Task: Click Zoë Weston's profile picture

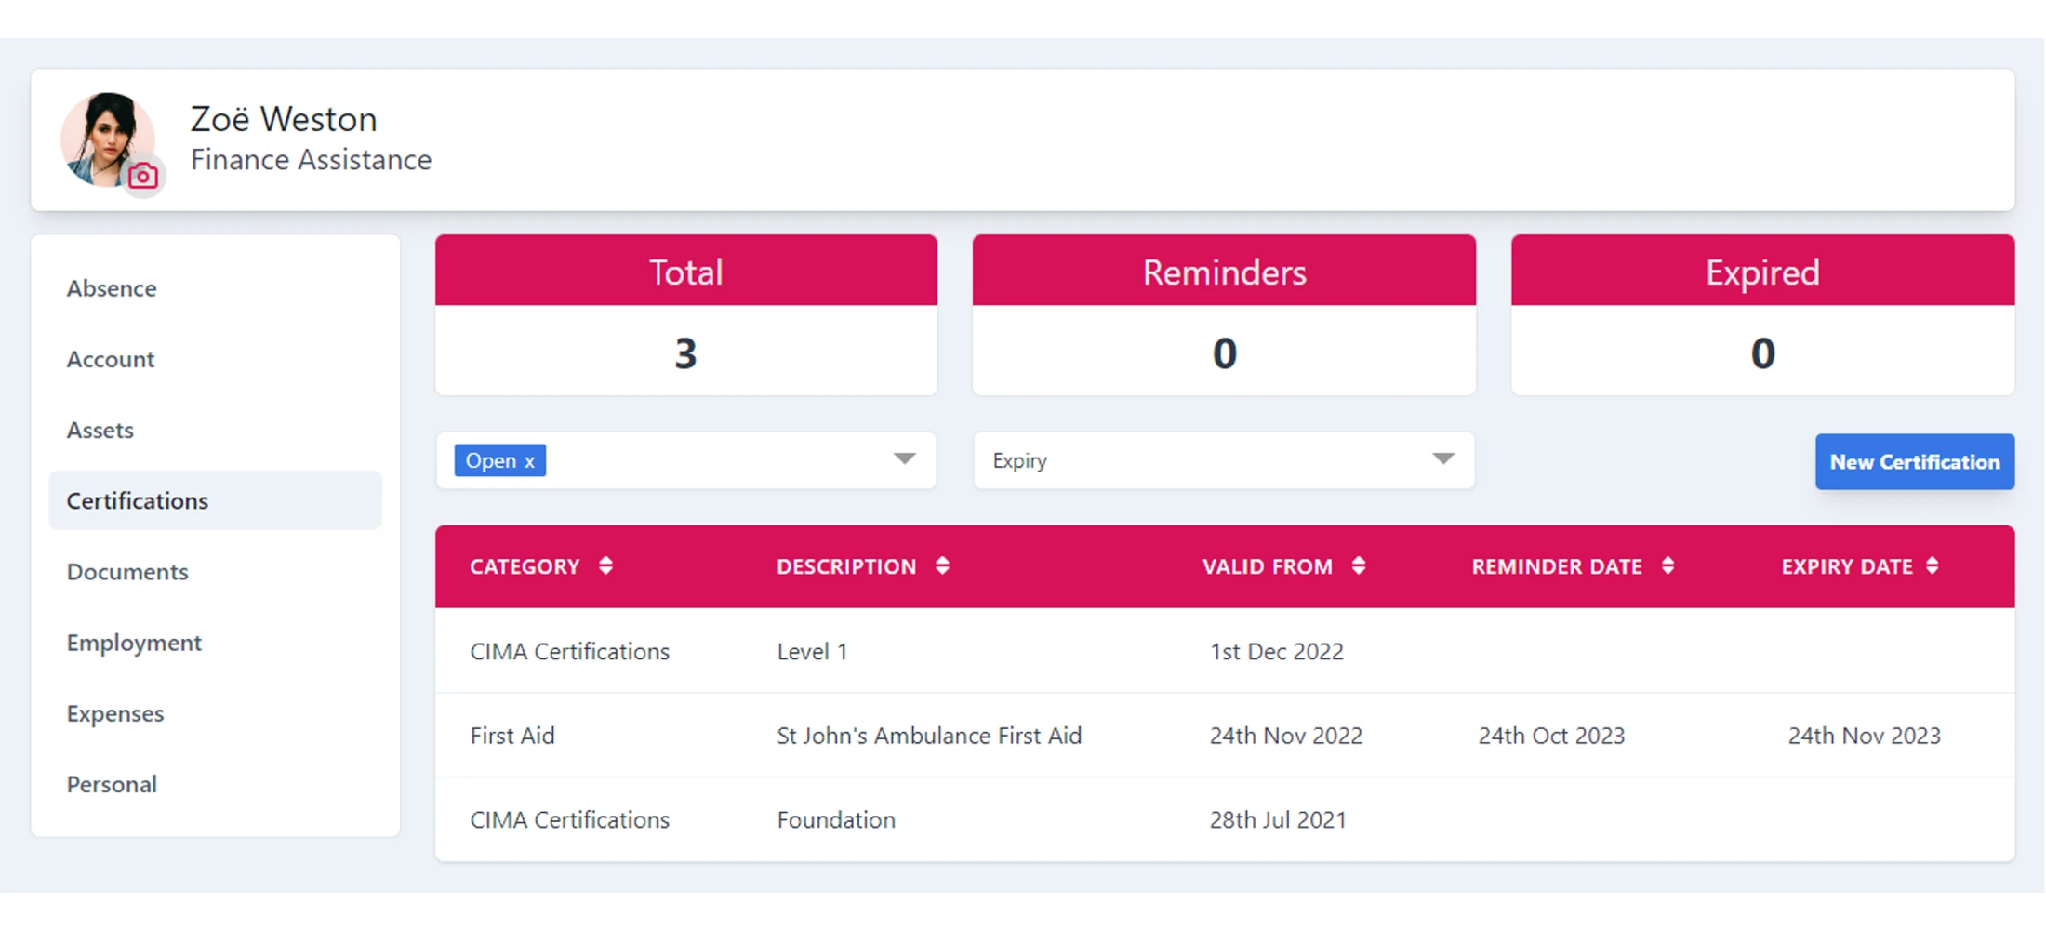Action: [102, 135]
